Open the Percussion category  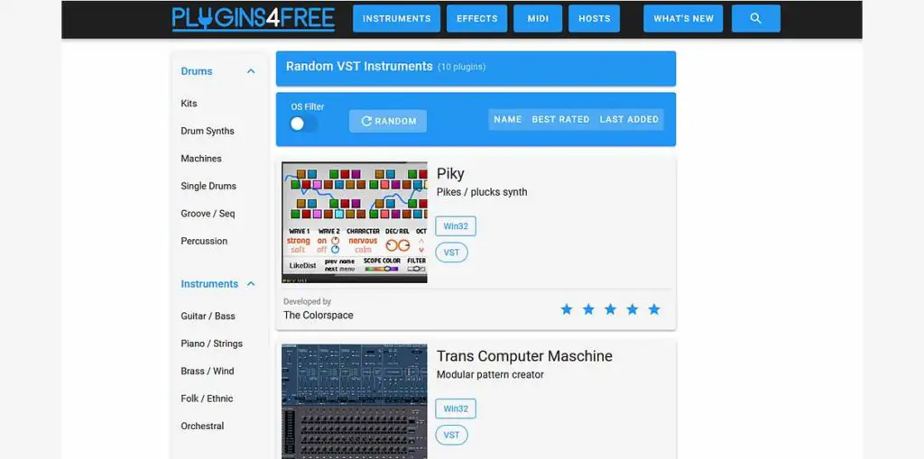point(204,241)
